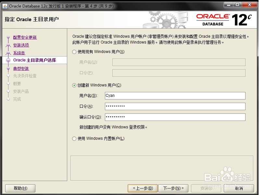Click the 新创建的用户没有 Windows 登录权限 note

coord(113,127)
